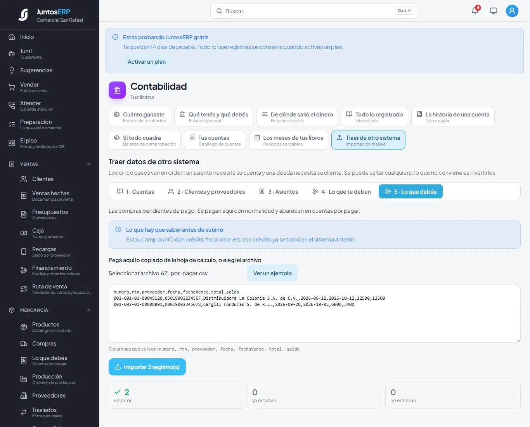Click the purple Contabilidad bank icon
Viewport: 530px width, 427px height.
117,90
